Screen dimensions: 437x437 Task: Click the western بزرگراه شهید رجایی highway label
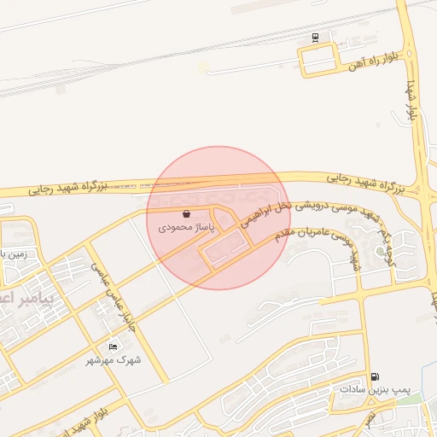(67, 189)
